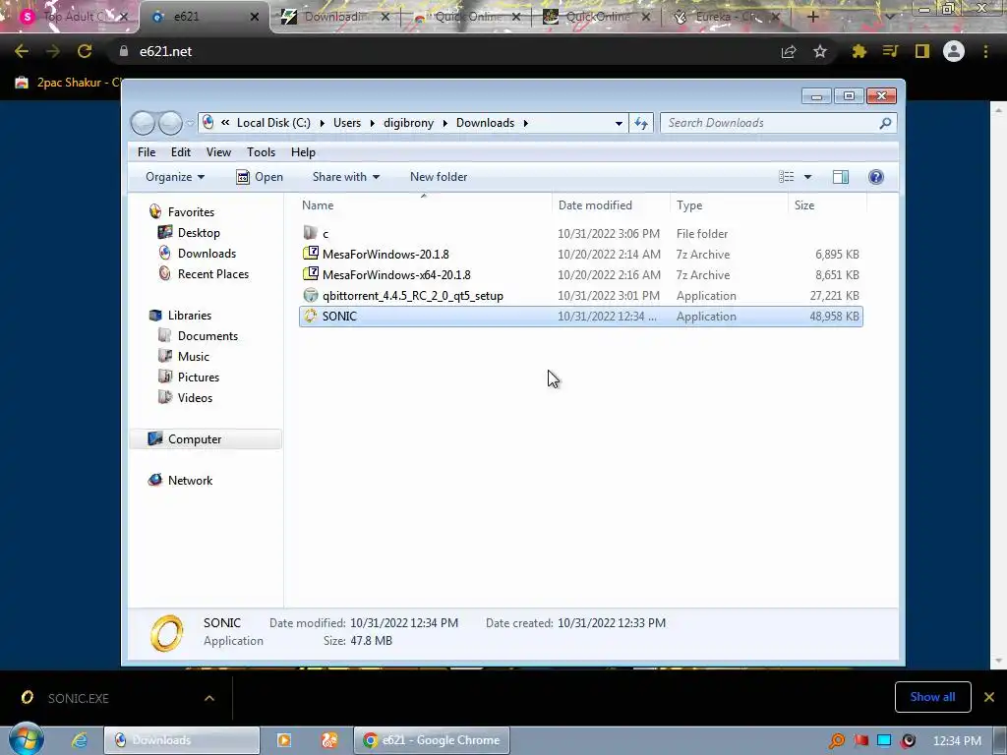Open the address bar history dropdown
1007x755 pixels.
point(619,123)
